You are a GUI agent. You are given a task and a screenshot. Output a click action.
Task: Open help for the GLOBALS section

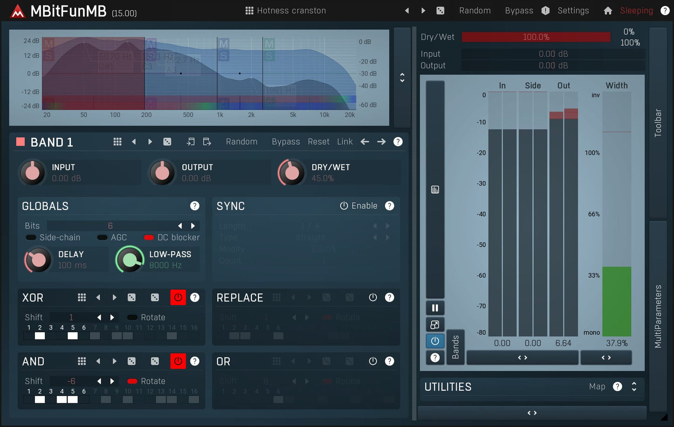click(x=195, y=206)
